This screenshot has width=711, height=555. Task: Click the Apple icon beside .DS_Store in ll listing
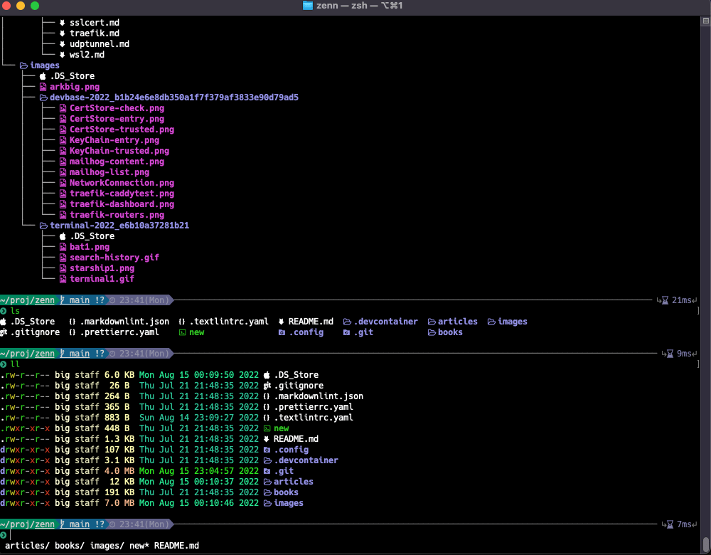point(267,375)
